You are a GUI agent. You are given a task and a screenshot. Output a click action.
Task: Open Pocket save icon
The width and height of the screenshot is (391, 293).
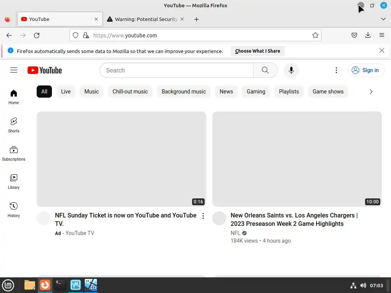[x=354, y=35]
